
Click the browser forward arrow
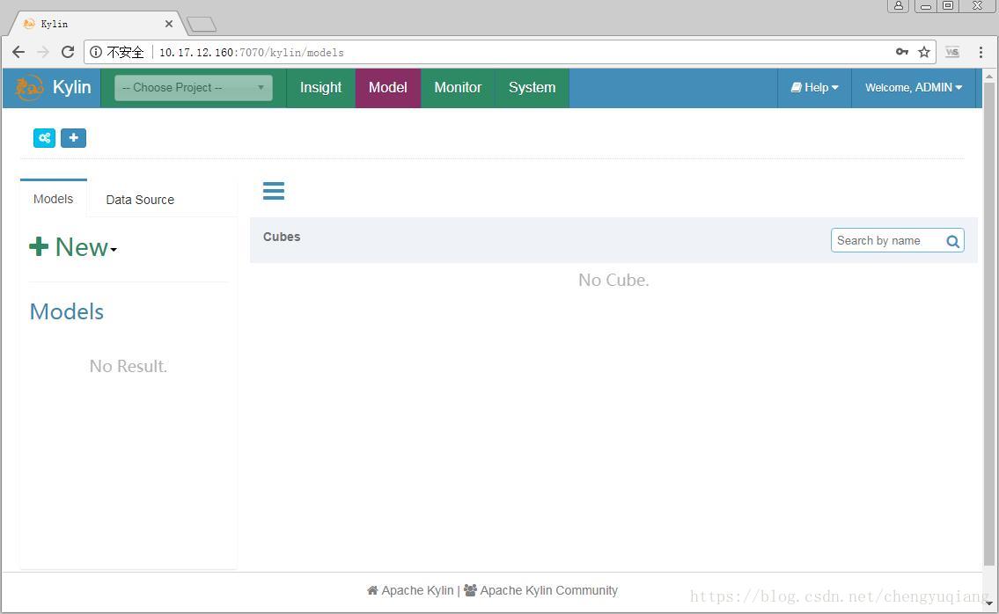[x=43, y=52]
